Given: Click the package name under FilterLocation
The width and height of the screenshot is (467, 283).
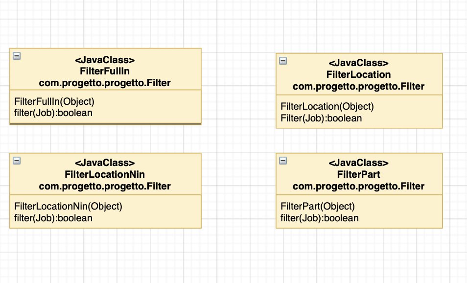Looking at the screenshot, I should pos(359,86).
